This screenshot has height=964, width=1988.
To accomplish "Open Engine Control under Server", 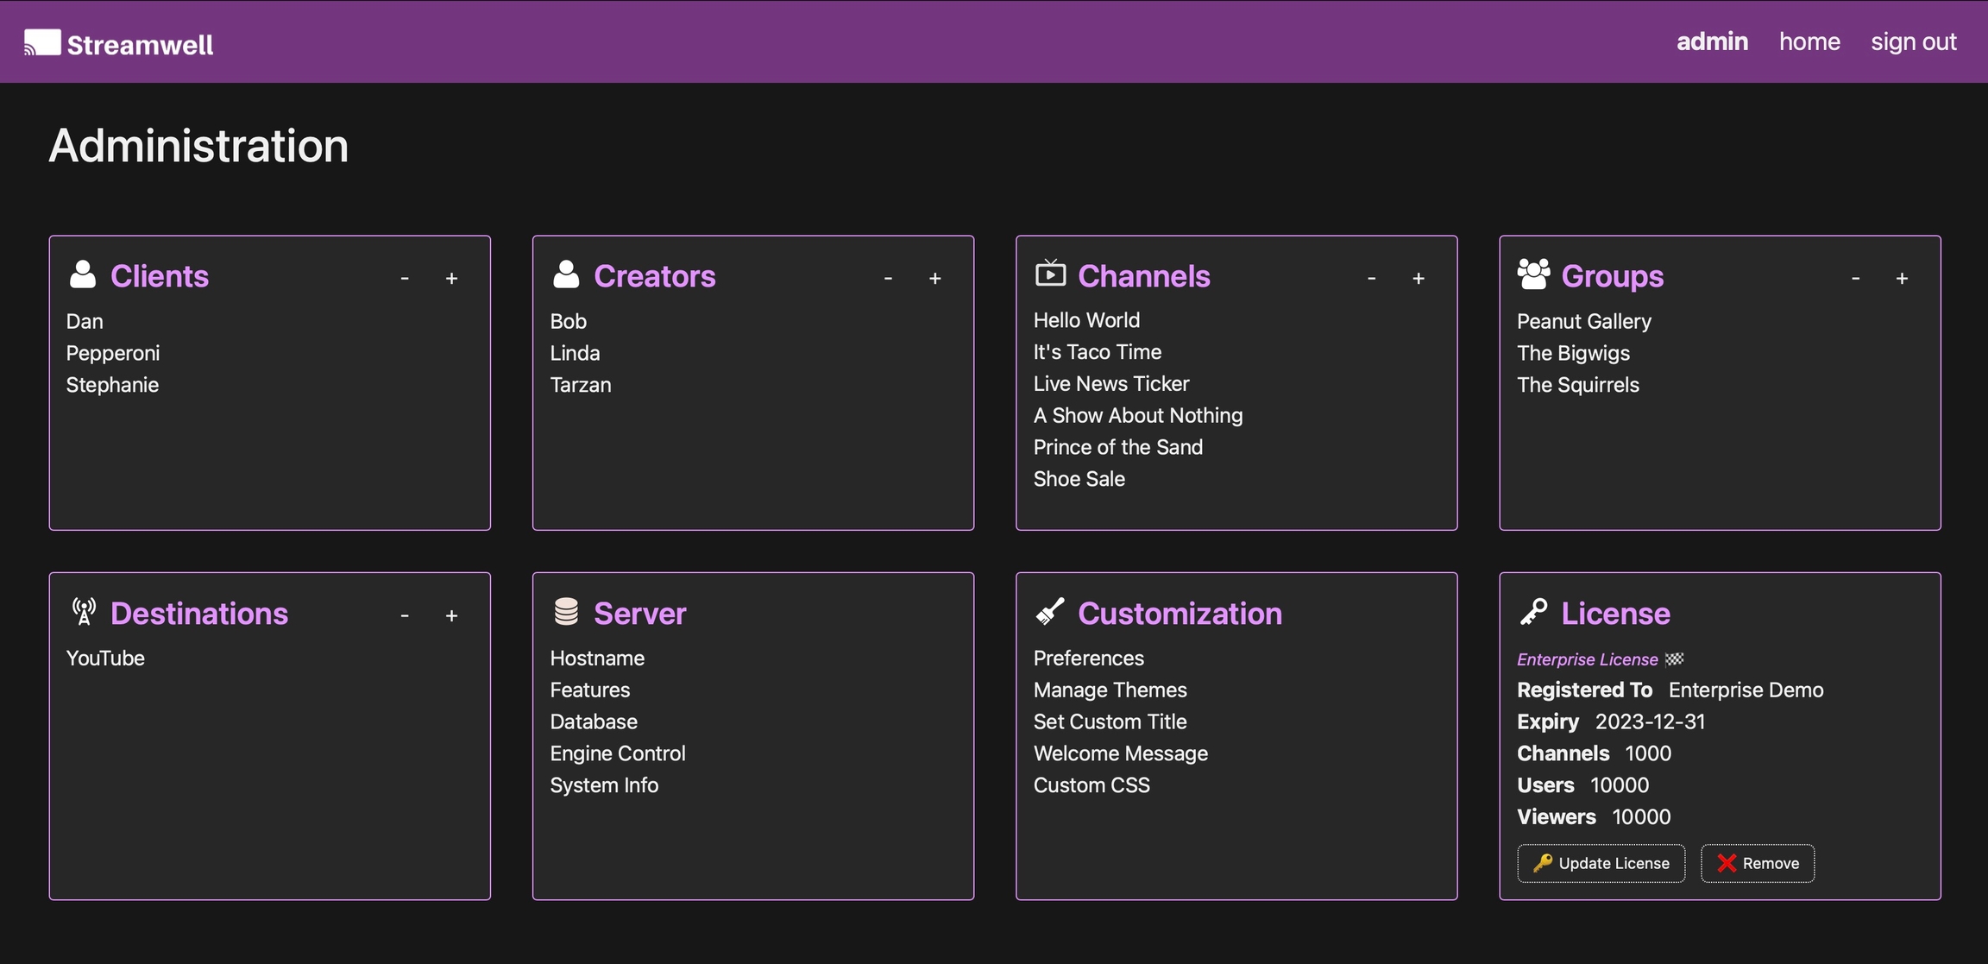I will 618,753.
